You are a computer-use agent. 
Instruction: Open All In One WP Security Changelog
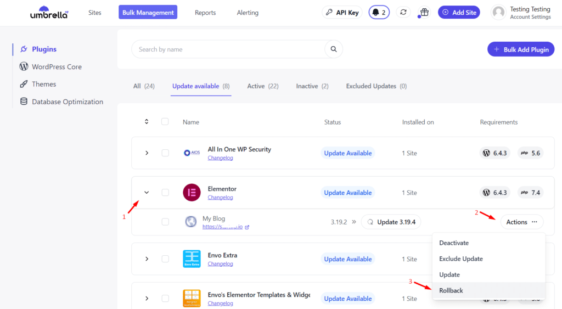pyautogui.click(x=221, y=158)
